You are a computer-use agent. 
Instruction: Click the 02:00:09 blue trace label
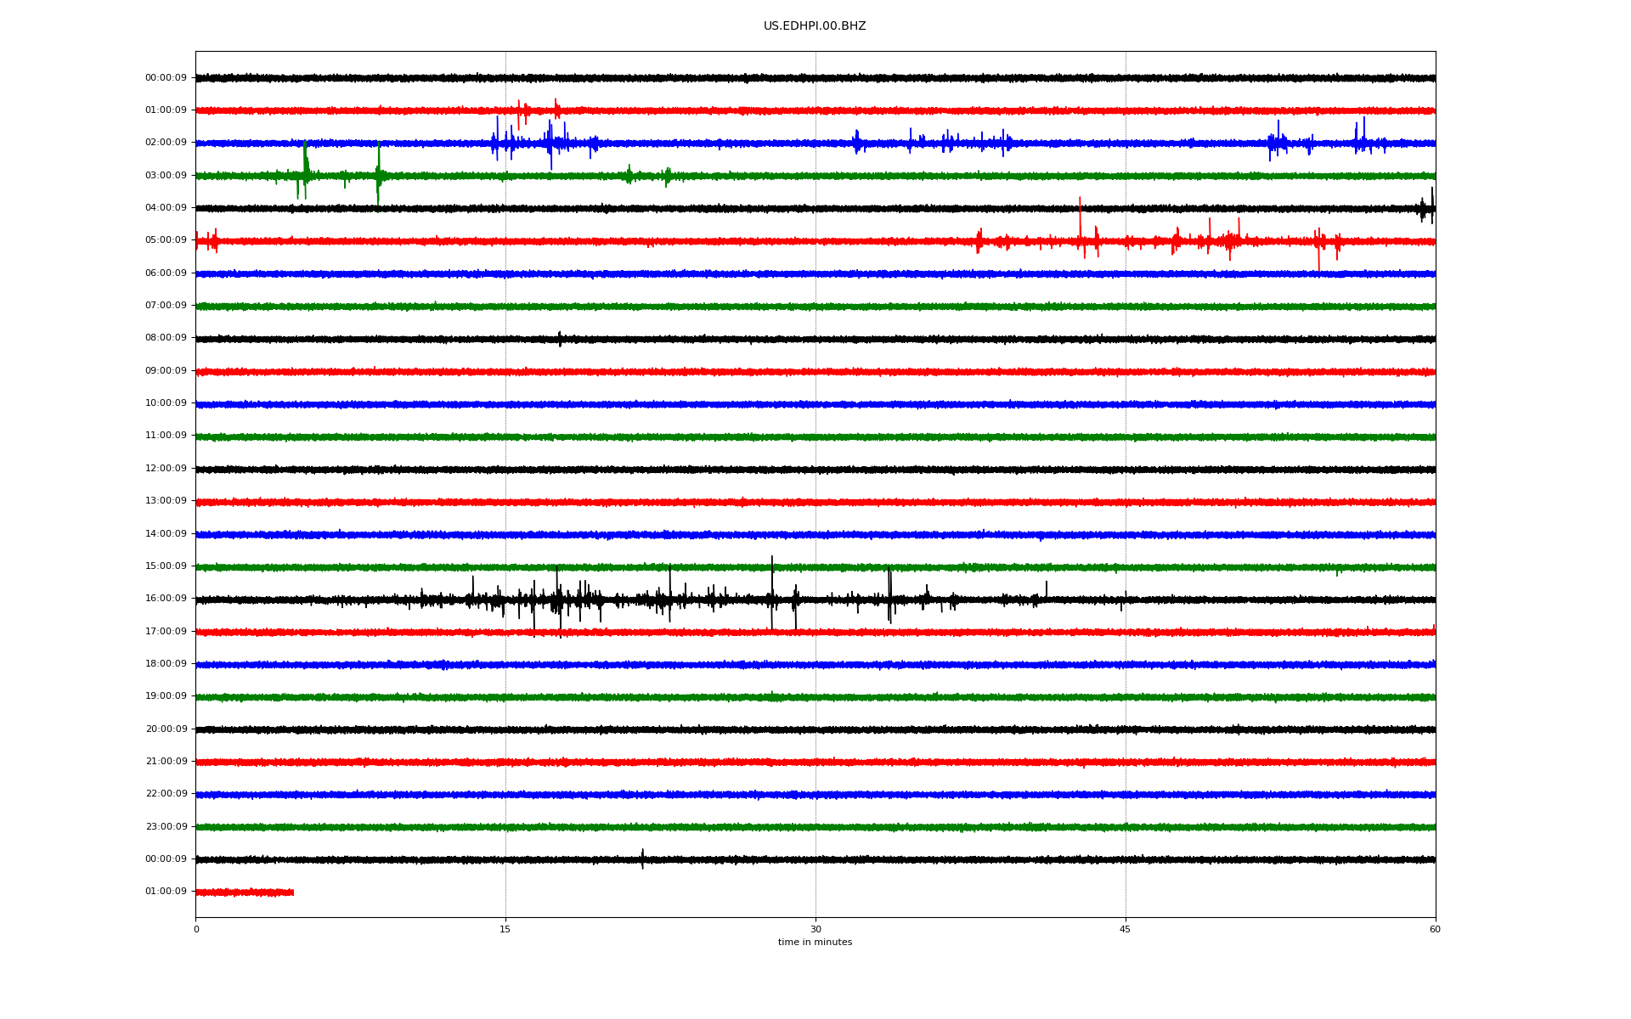coord(166,143)
